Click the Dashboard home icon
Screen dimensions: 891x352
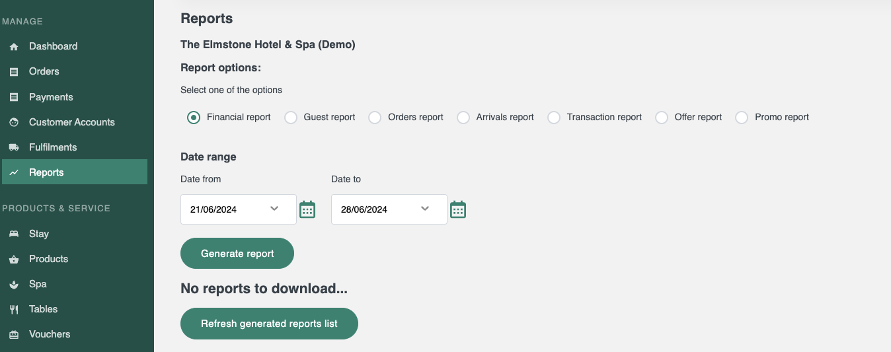pyautogui.click(x=14, y=47)
